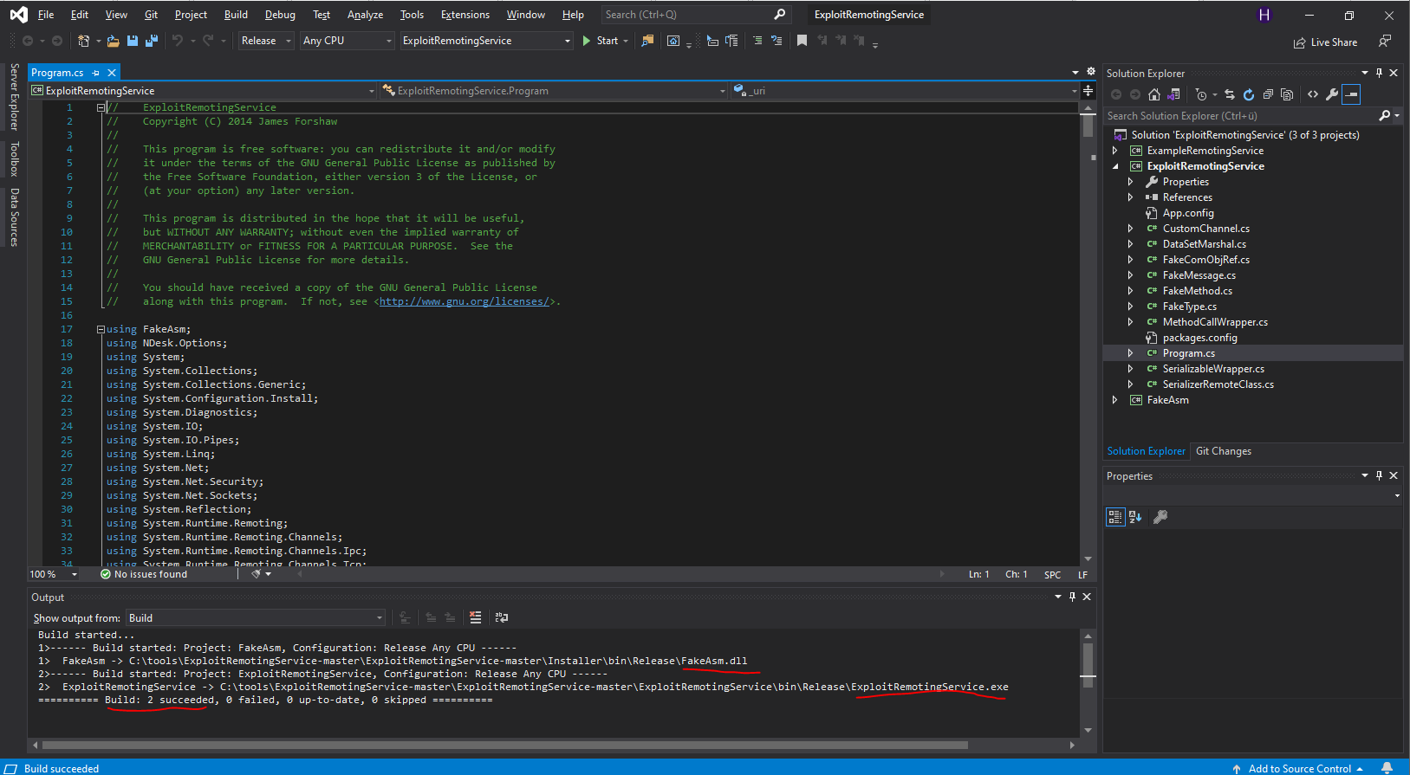The width and height of the screenshot is (1410, 775).
Task: Click the Home icon in Solution Explorer
Action: click(x=1153, y=94)
